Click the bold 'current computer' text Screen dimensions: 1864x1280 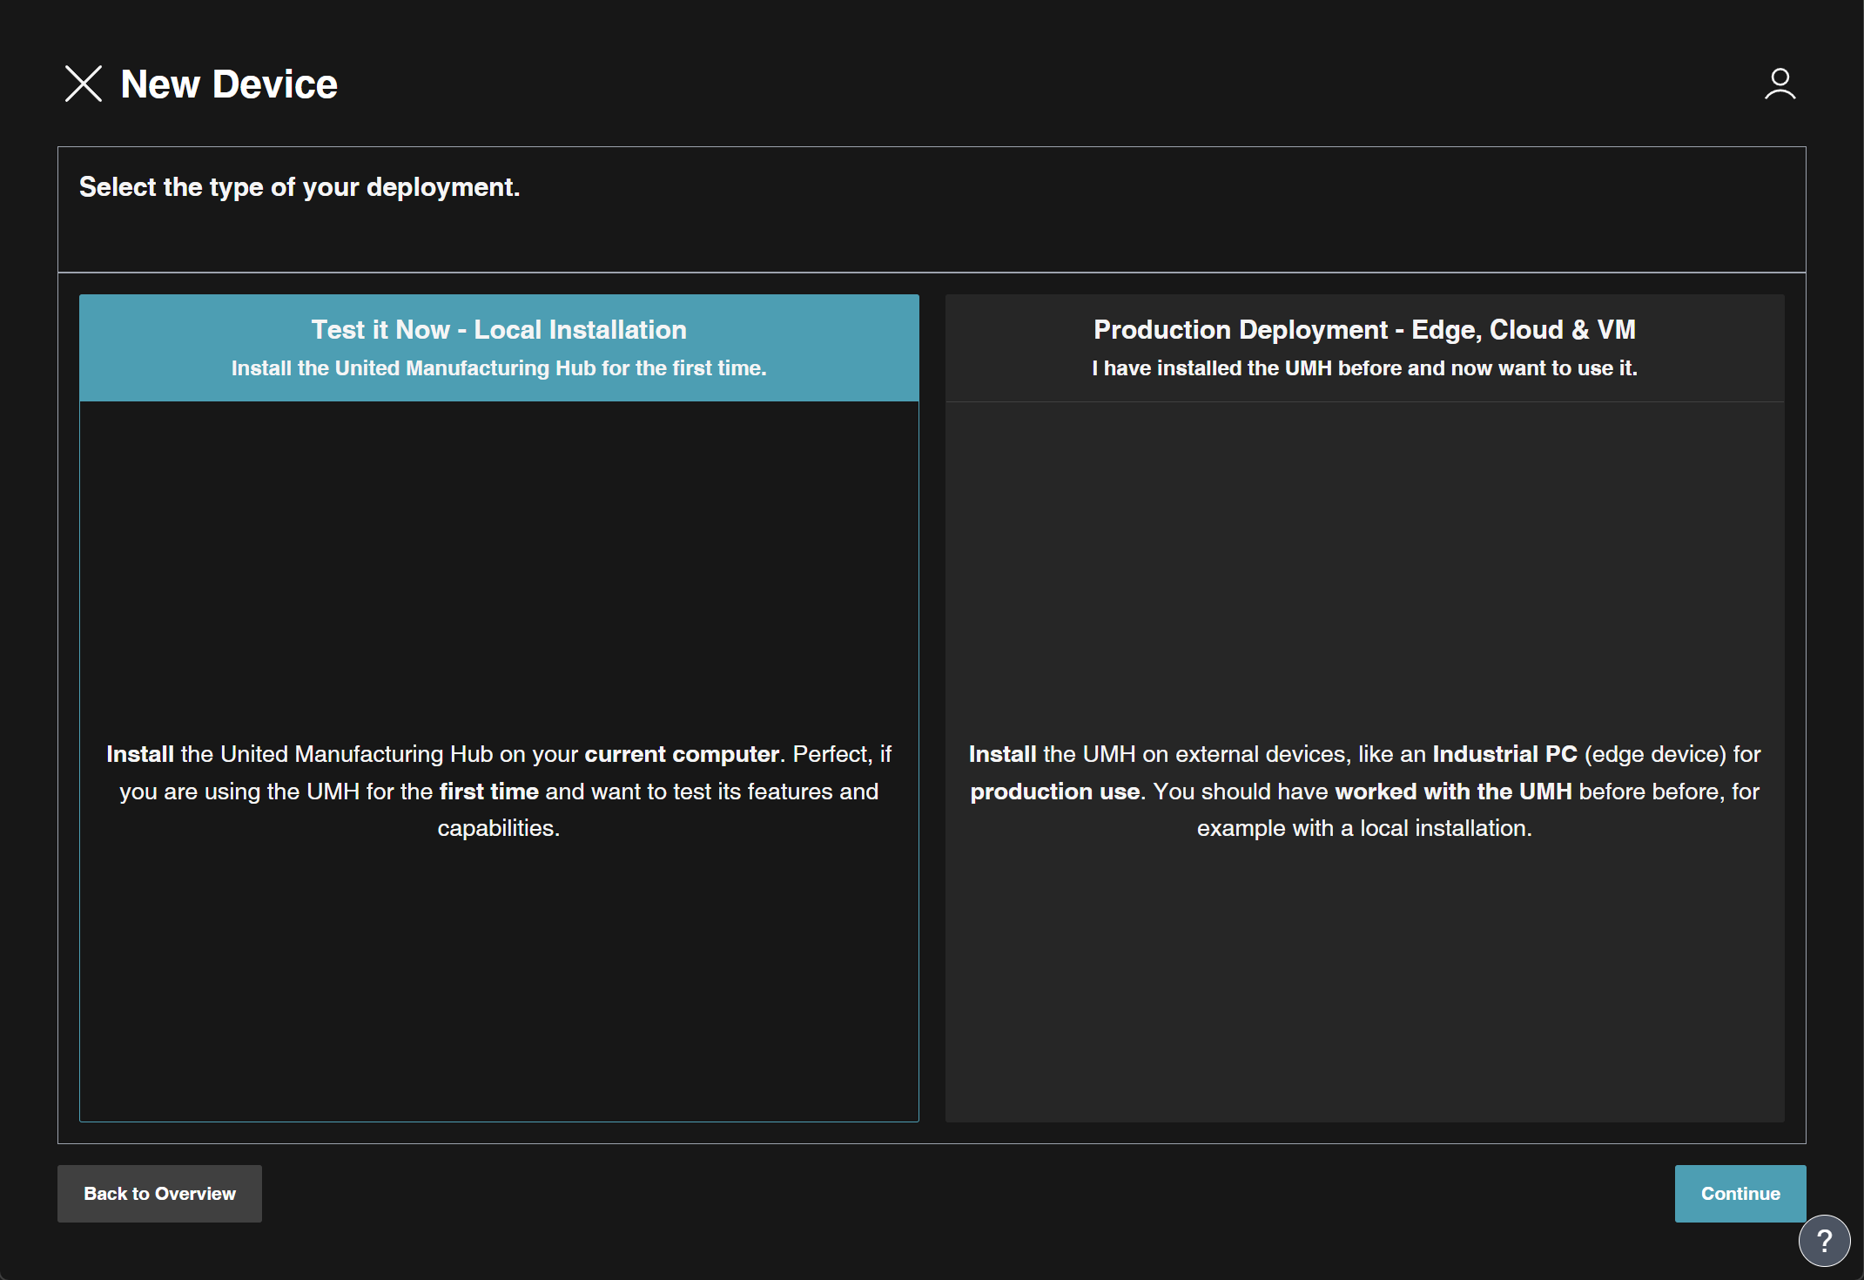click(682, 754)
